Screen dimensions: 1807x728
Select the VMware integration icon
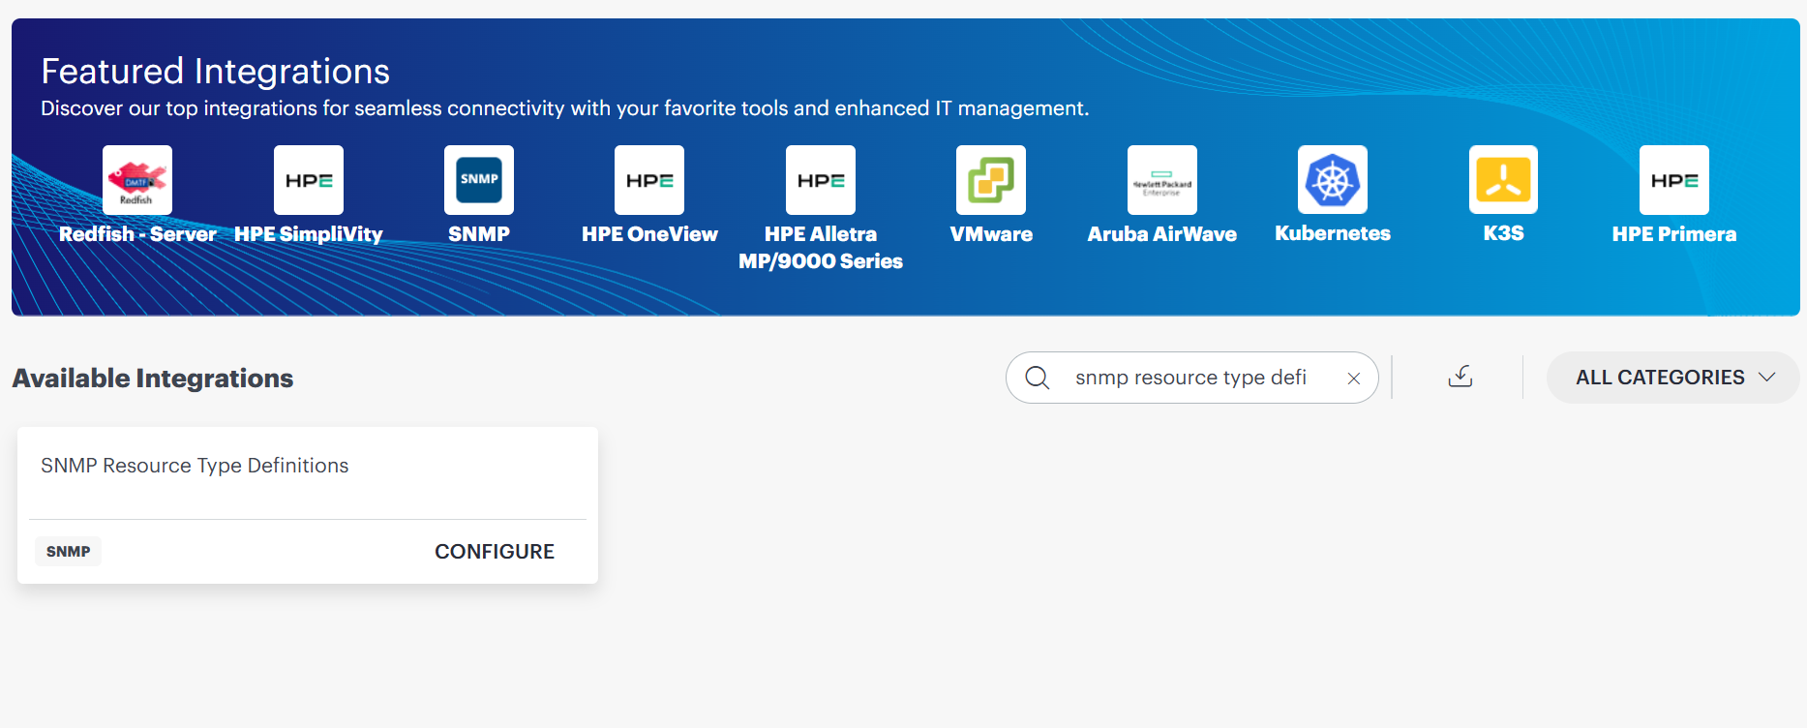[x=991, y=180]
